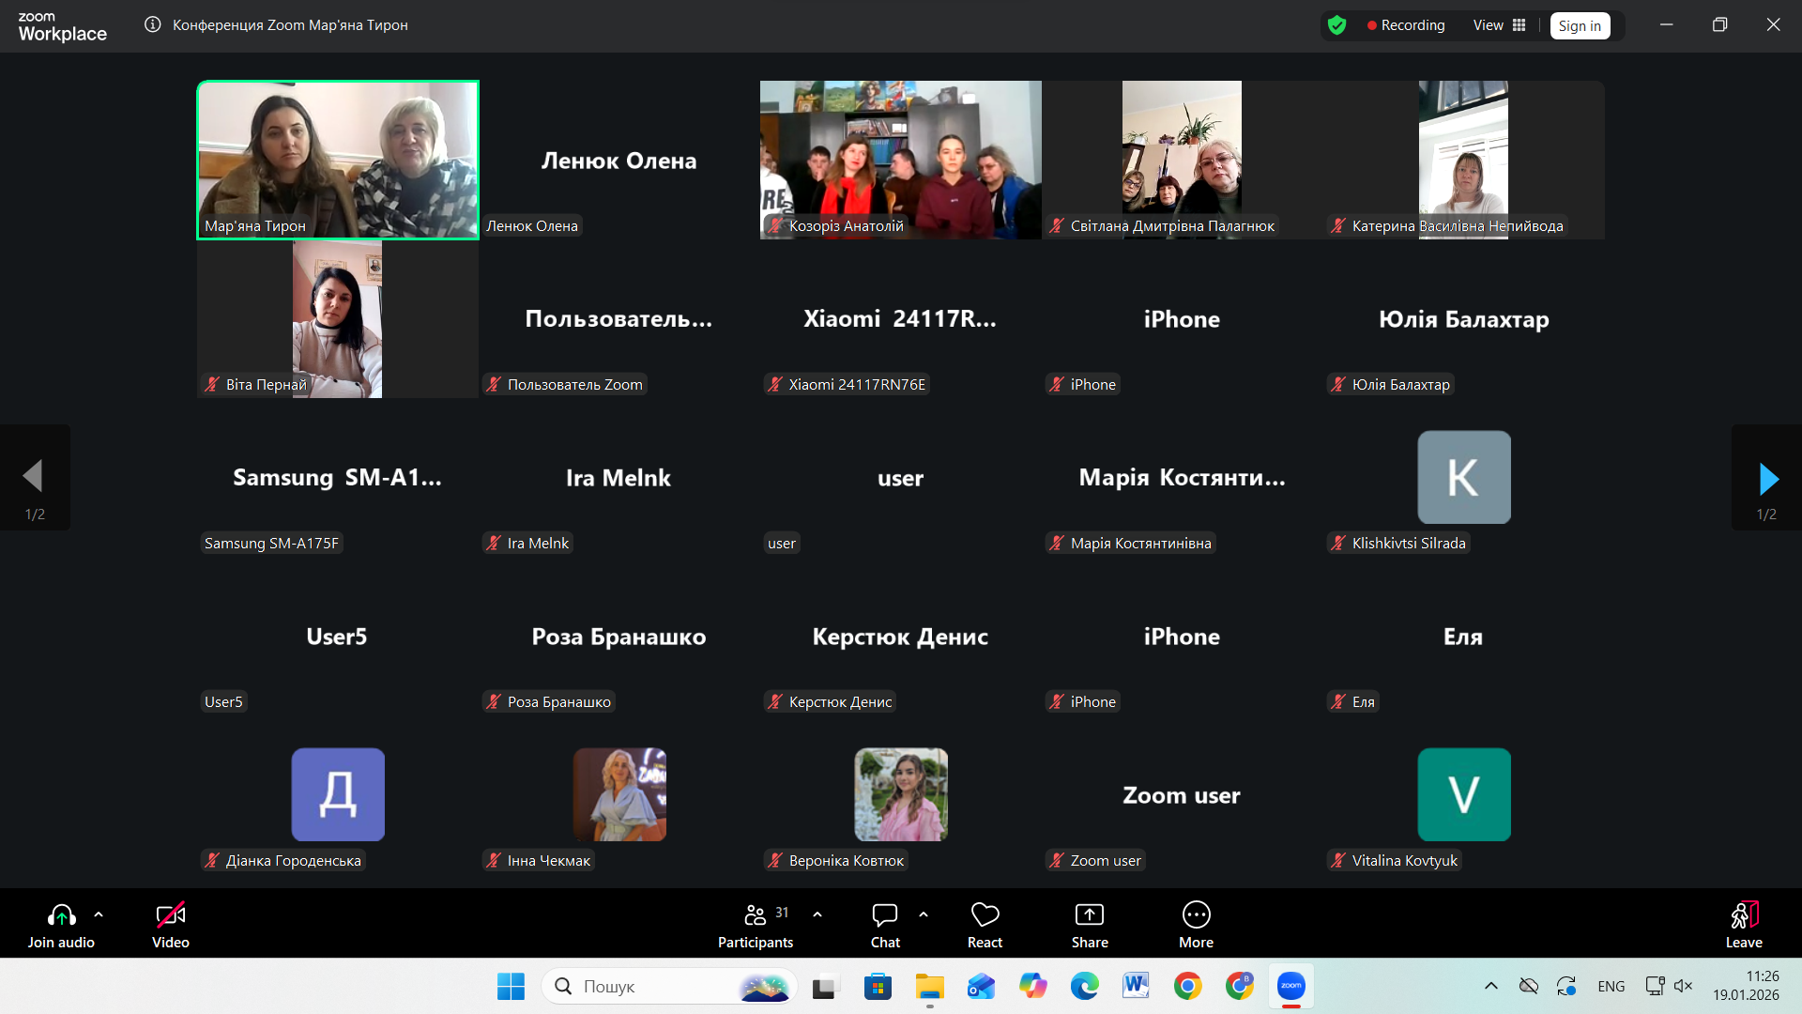Click the Windows taskbar search field

[x=669, y=986]
